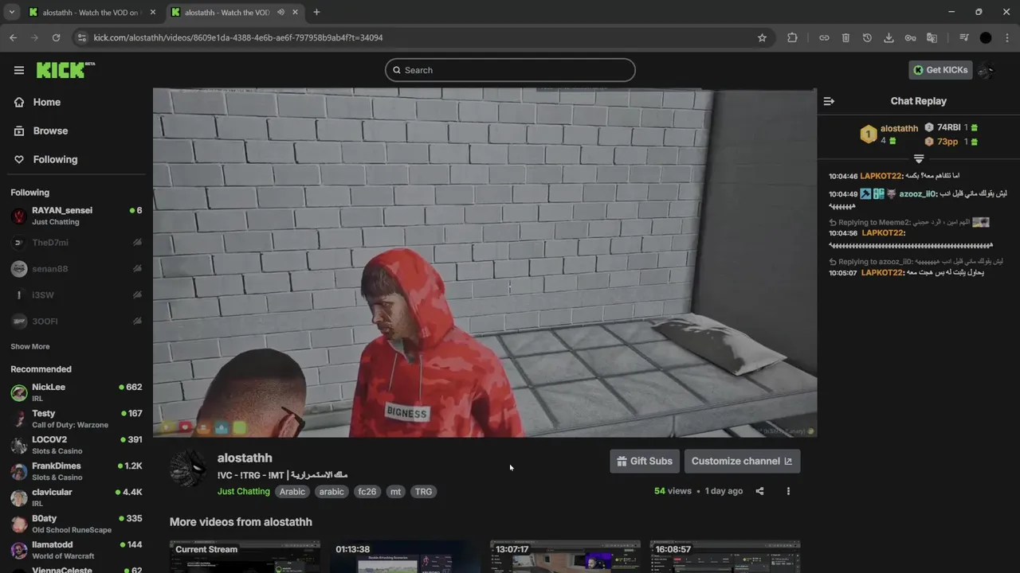Image resolution: width=1020 pixels, height=573 pixels.
Task: Close the first alostathh browser tab
Action: (153, 12)
